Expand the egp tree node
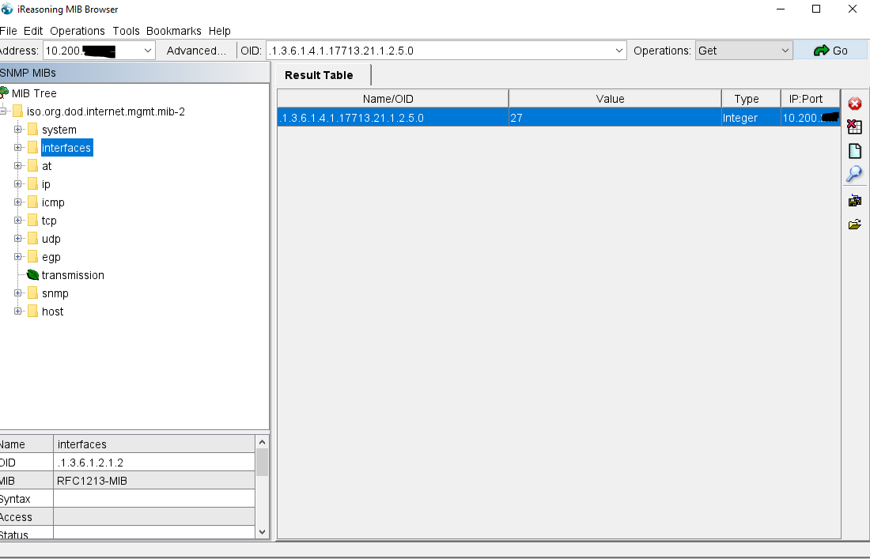870x559 pixels. tap(17, 257)
